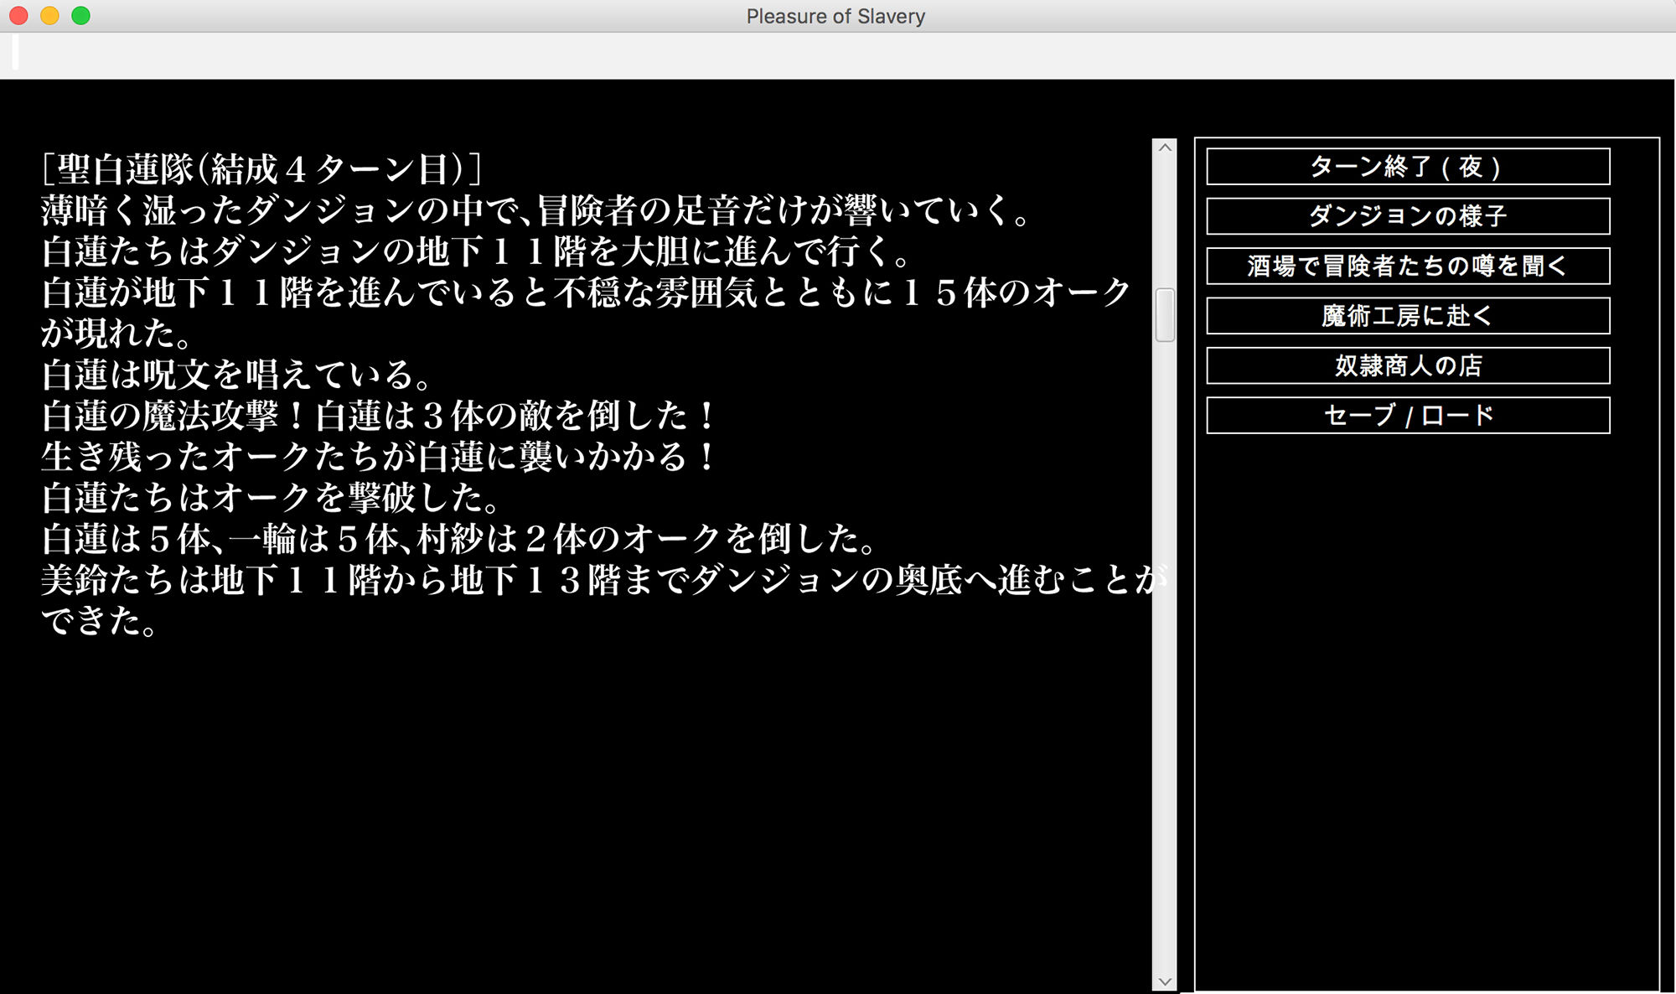Screen dimensions: 1676x994
Task: Click scrollbar track above the thumb
Action: tap(1164, 222)
